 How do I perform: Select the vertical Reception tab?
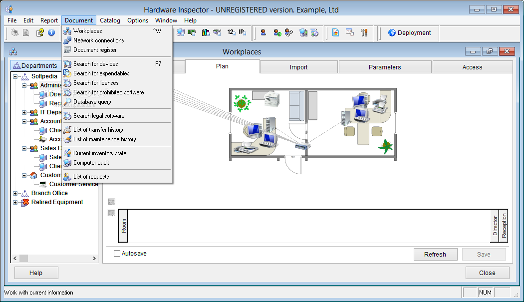(x=504, y=226)
